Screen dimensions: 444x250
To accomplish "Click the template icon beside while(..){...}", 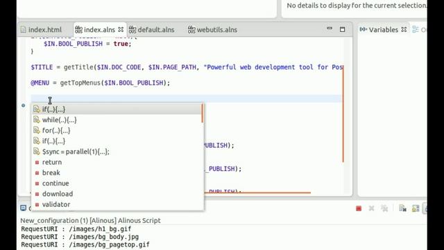I will pyautogui.click(x=37, y=119).
